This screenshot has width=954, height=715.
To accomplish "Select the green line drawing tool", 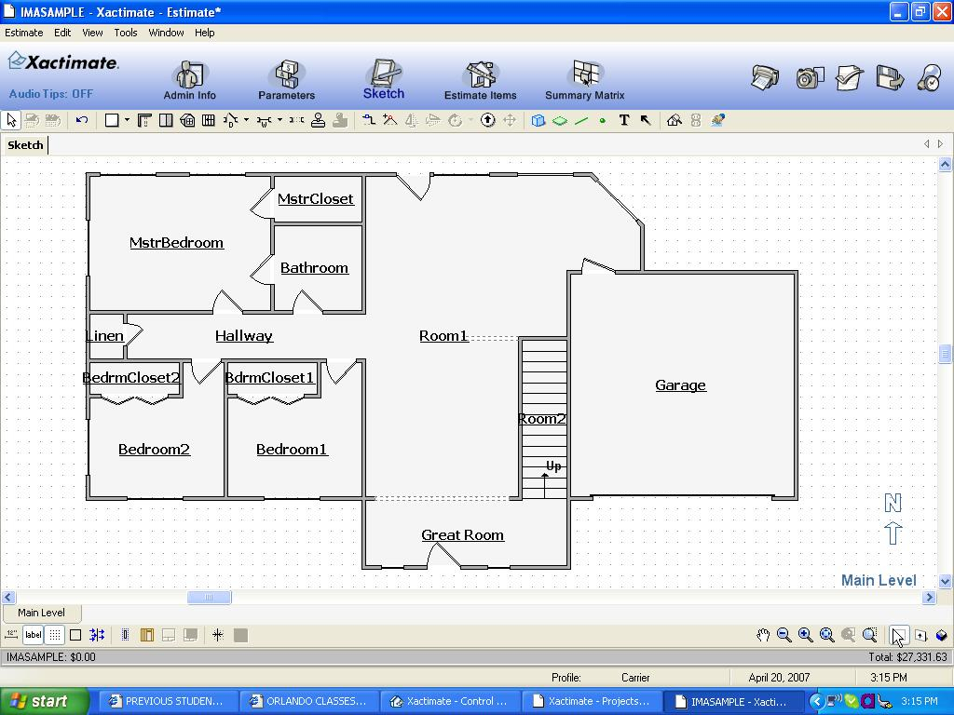I will tap(581, 120).
